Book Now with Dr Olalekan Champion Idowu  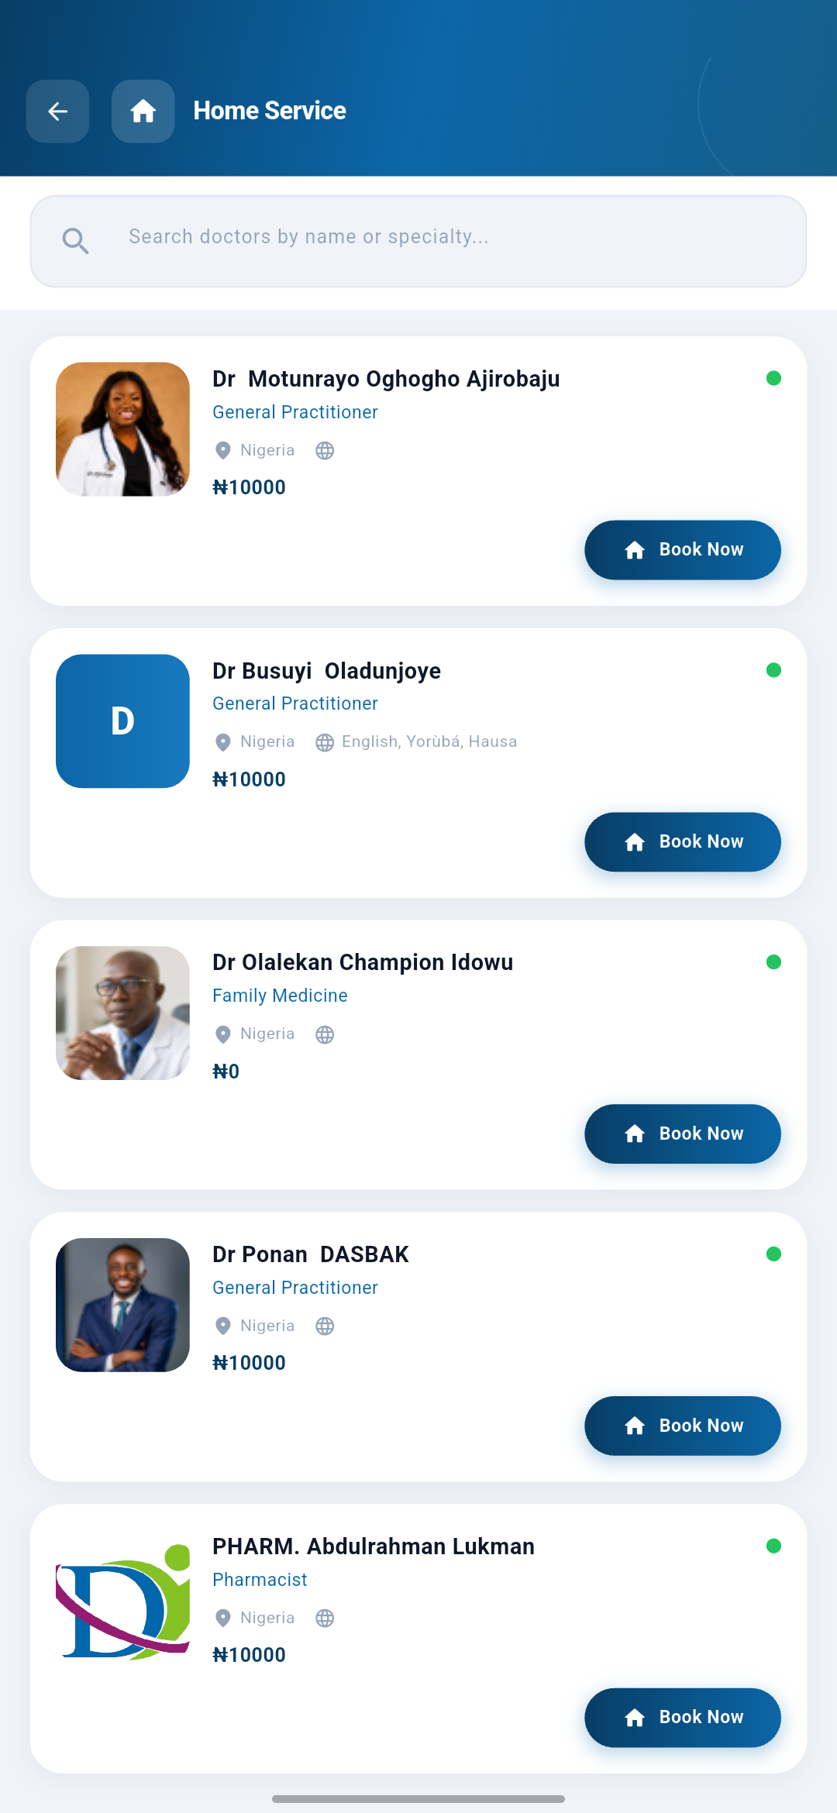683,1134
